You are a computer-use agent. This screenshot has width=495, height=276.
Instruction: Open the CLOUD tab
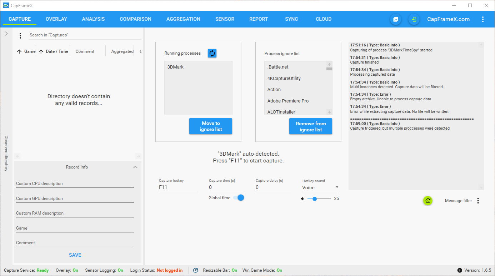coord(324,19)
